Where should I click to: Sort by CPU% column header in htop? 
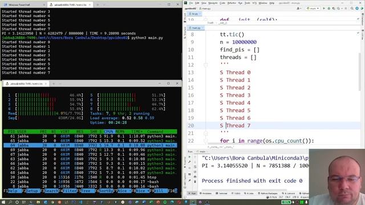pos(109,132)
